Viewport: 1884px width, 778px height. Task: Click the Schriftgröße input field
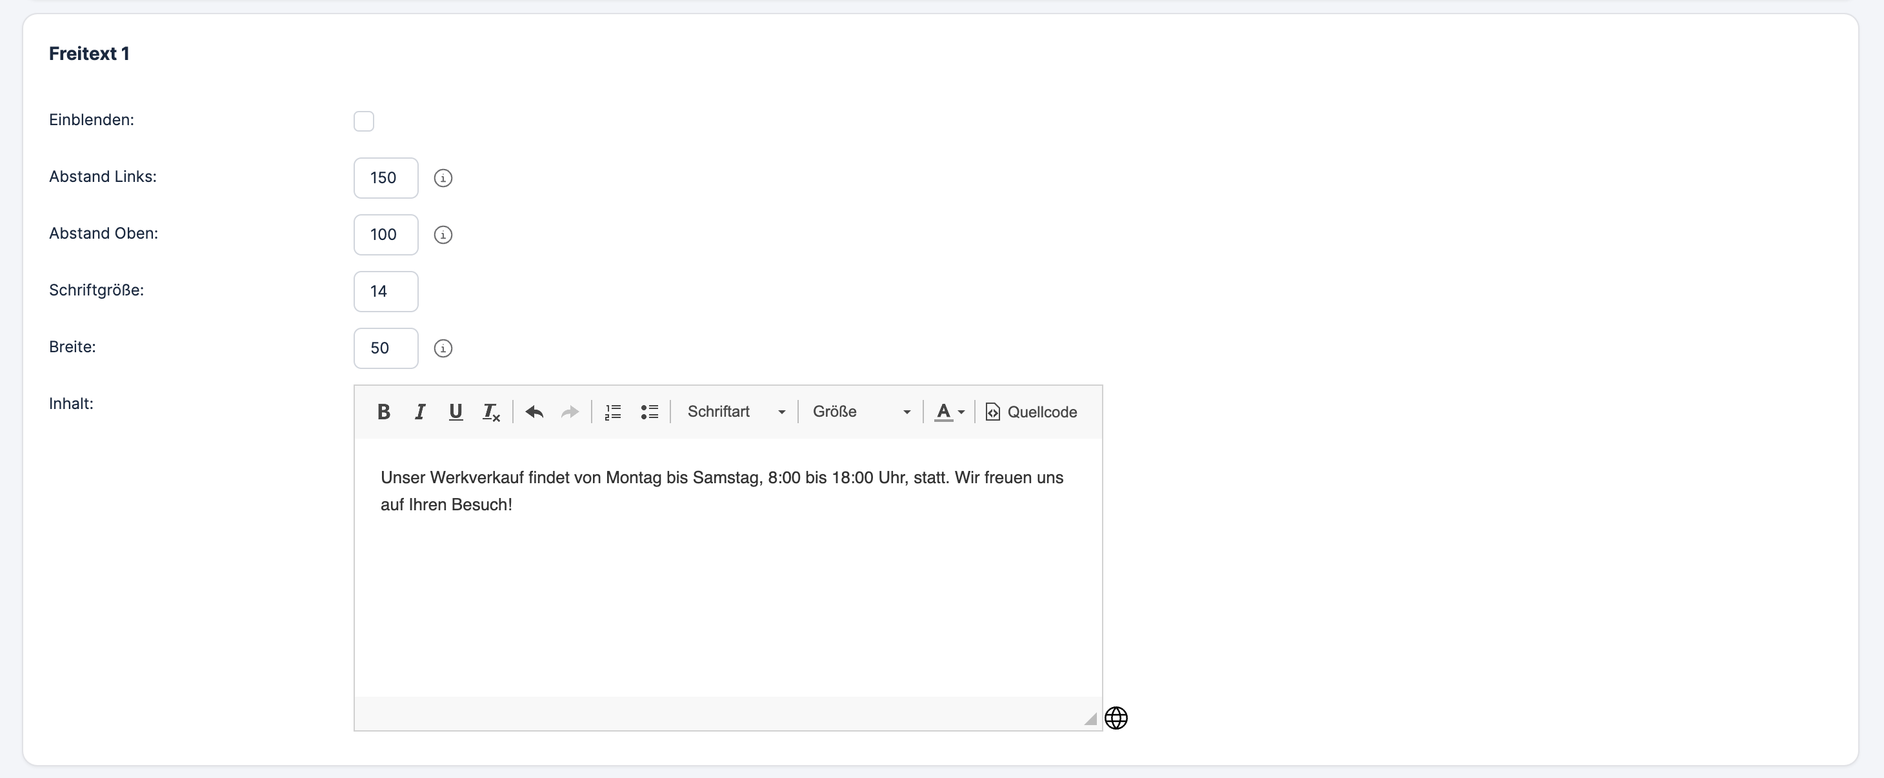(385, 292)
